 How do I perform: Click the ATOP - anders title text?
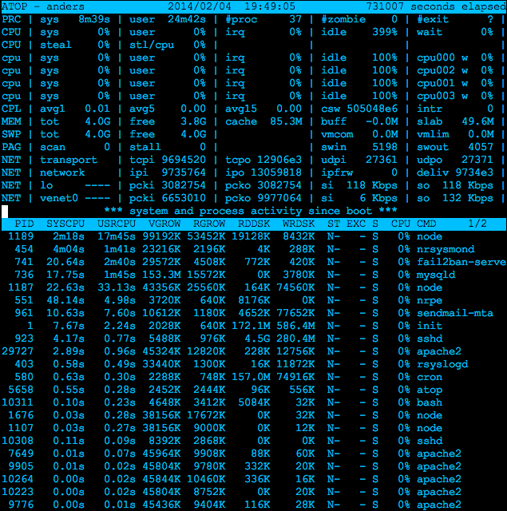point(43,6)
